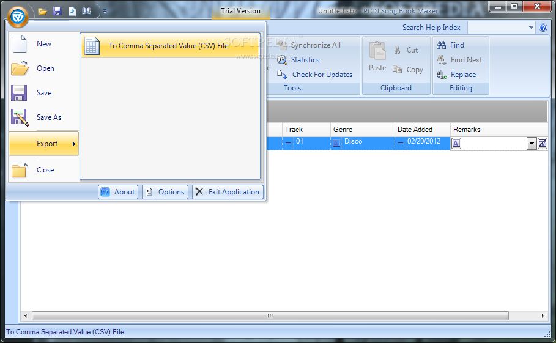
Task: Click the Save As floppy pencil icon
Action: coord(20,117)
